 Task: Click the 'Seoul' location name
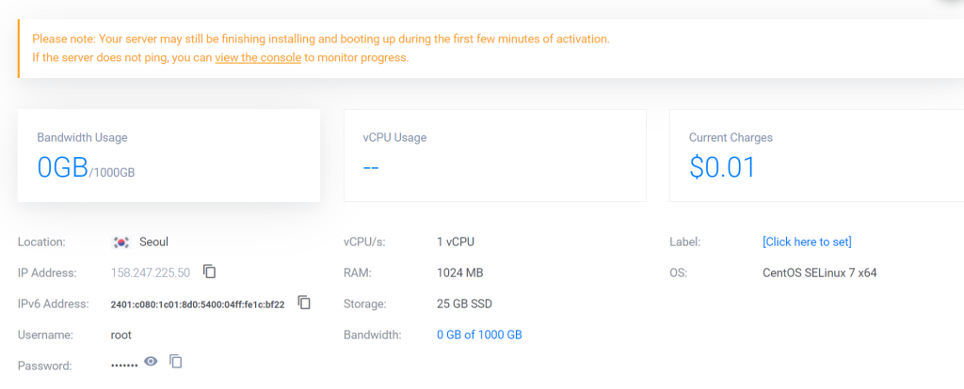(x=153, y=242)
